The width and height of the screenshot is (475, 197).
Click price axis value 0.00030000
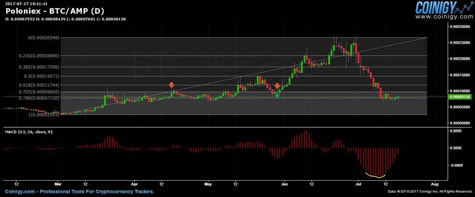pos(460,27)
